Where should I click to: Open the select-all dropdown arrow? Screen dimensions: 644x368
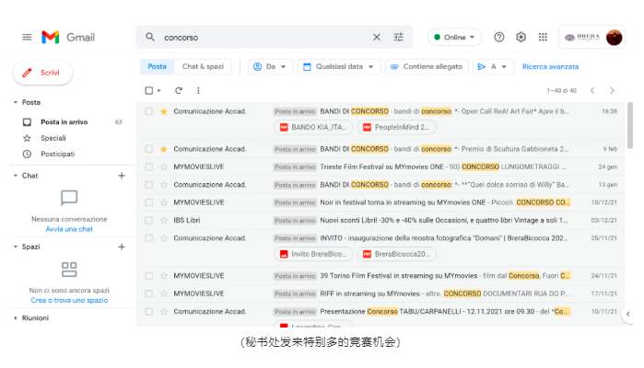[x=159, y=91]
